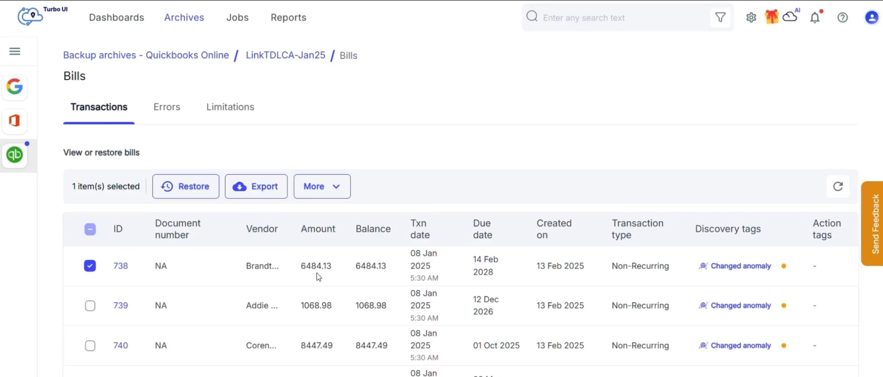Refresh the bills list
This screenshot has width=883, height=377.
click(838, 186)
